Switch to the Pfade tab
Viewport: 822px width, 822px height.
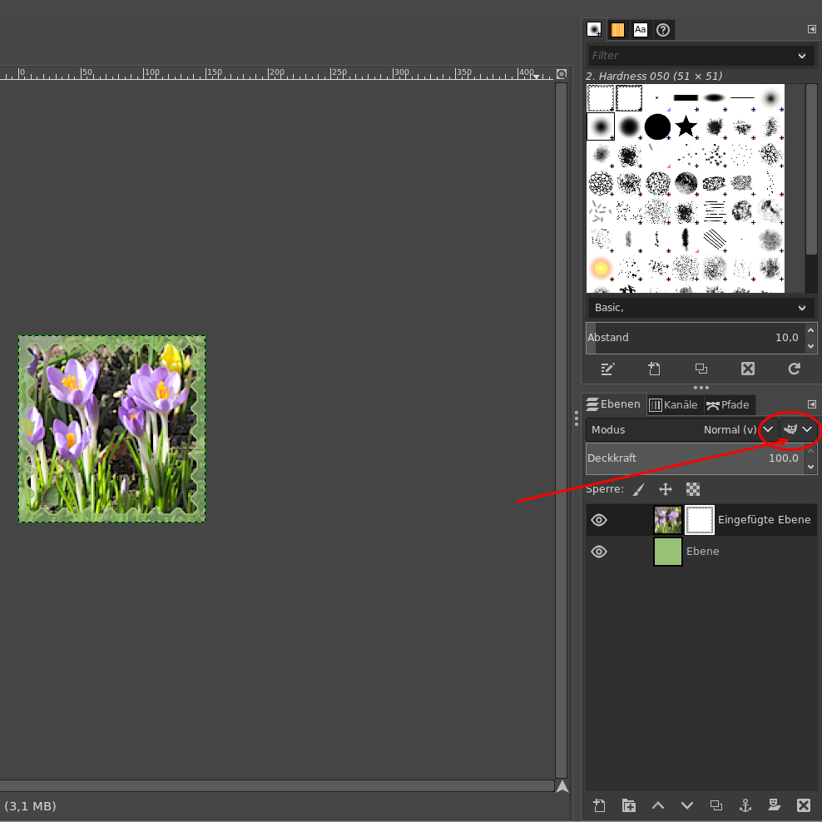pos(728,405)
